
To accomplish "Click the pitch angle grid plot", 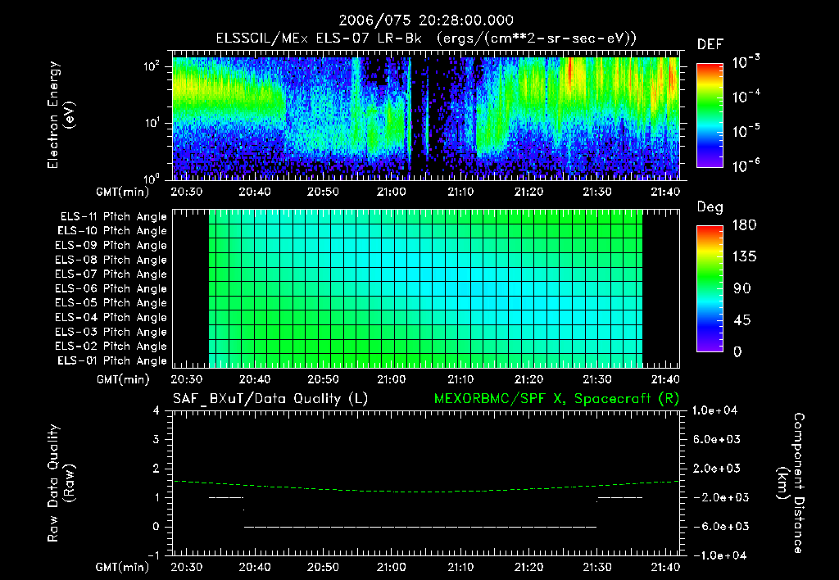I will (x=426, y=288).
